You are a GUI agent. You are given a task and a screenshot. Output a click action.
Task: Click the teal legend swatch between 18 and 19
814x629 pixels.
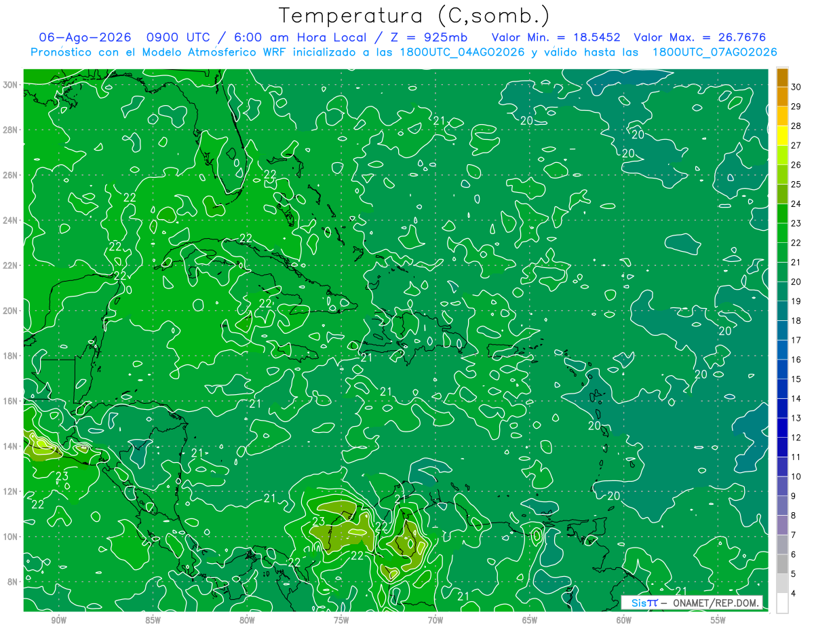pyautogui.click(x=782, y=311)
